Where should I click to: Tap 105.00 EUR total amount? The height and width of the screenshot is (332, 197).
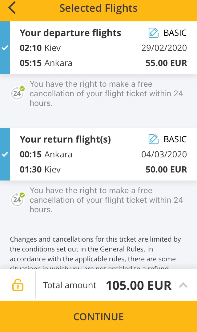139,285
